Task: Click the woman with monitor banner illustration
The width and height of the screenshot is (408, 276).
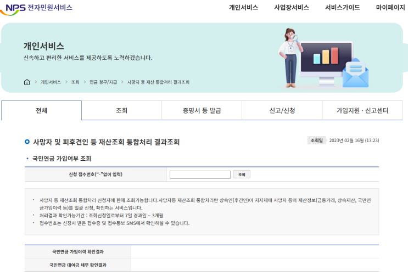Action: click(x=323, y=58)
